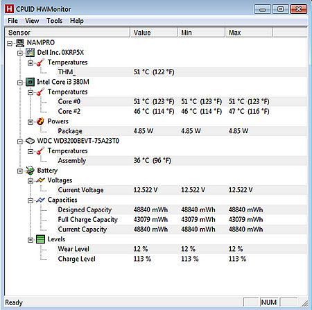Select the Designed Capacity row
Image resolution: width=312 pixels, height=310 pixels.
pos(182,209)
